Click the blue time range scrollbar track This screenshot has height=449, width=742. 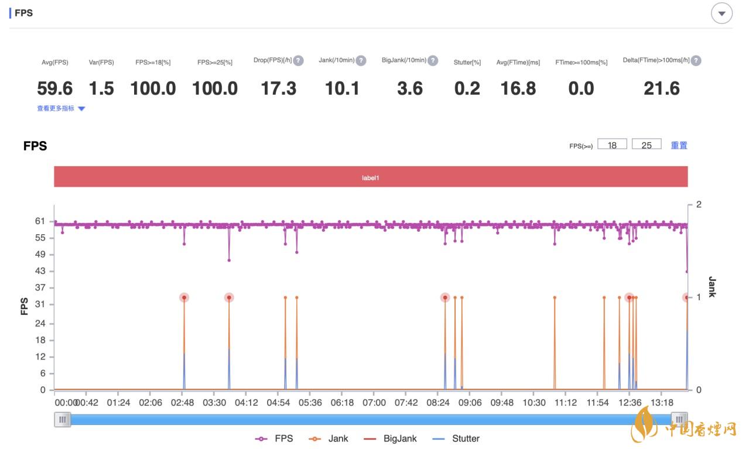pyautogui.click(x=370, y=419)
